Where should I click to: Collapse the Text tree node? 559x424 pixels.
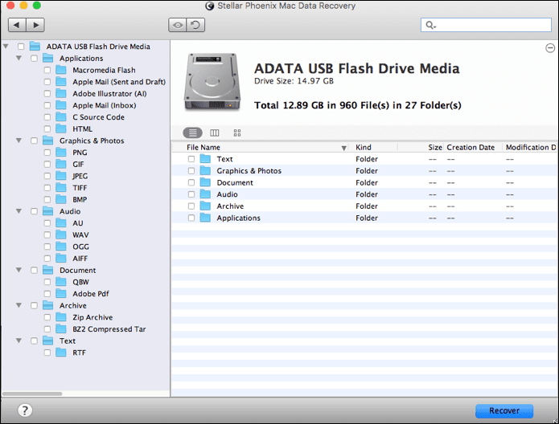[x=18, y=340]
